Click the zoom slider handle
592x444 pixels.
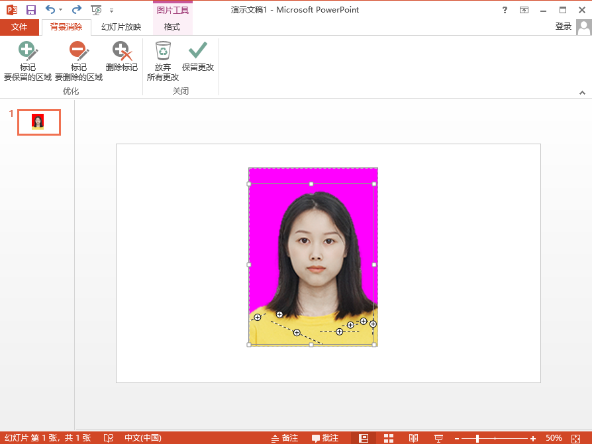pos(477,438)
